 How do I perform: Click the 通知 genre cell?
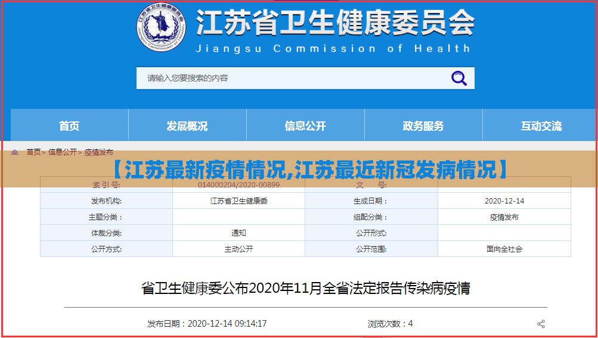[x=238, y=233]
